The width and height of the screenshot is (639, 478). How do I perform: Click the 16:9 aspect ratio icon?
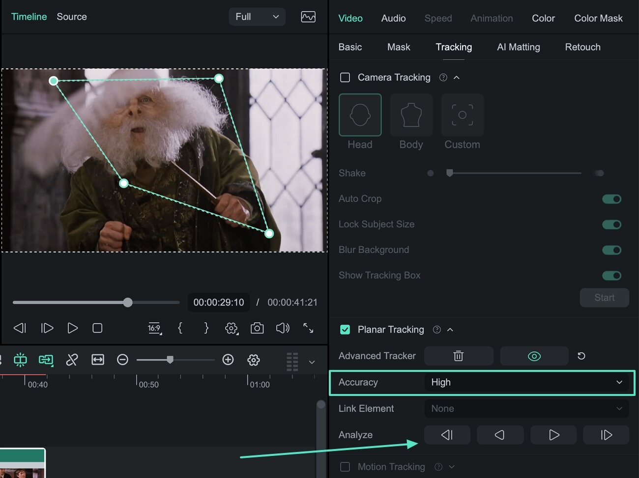point(154,328)
